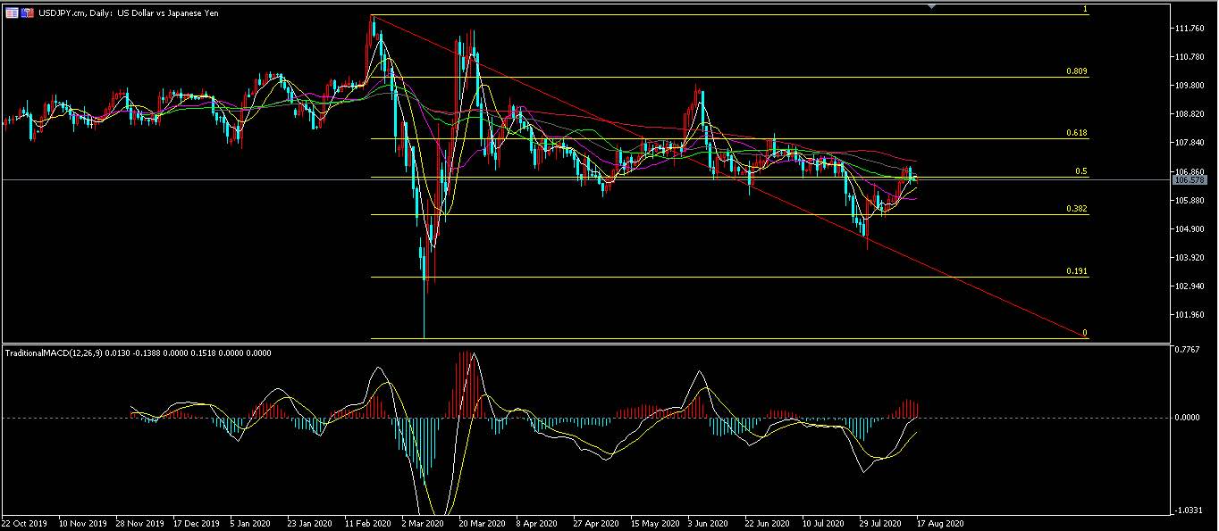Select the Fibonacci level label 0.5
This screenshot has width=1219, height=531.
[x=1080, y=171]
